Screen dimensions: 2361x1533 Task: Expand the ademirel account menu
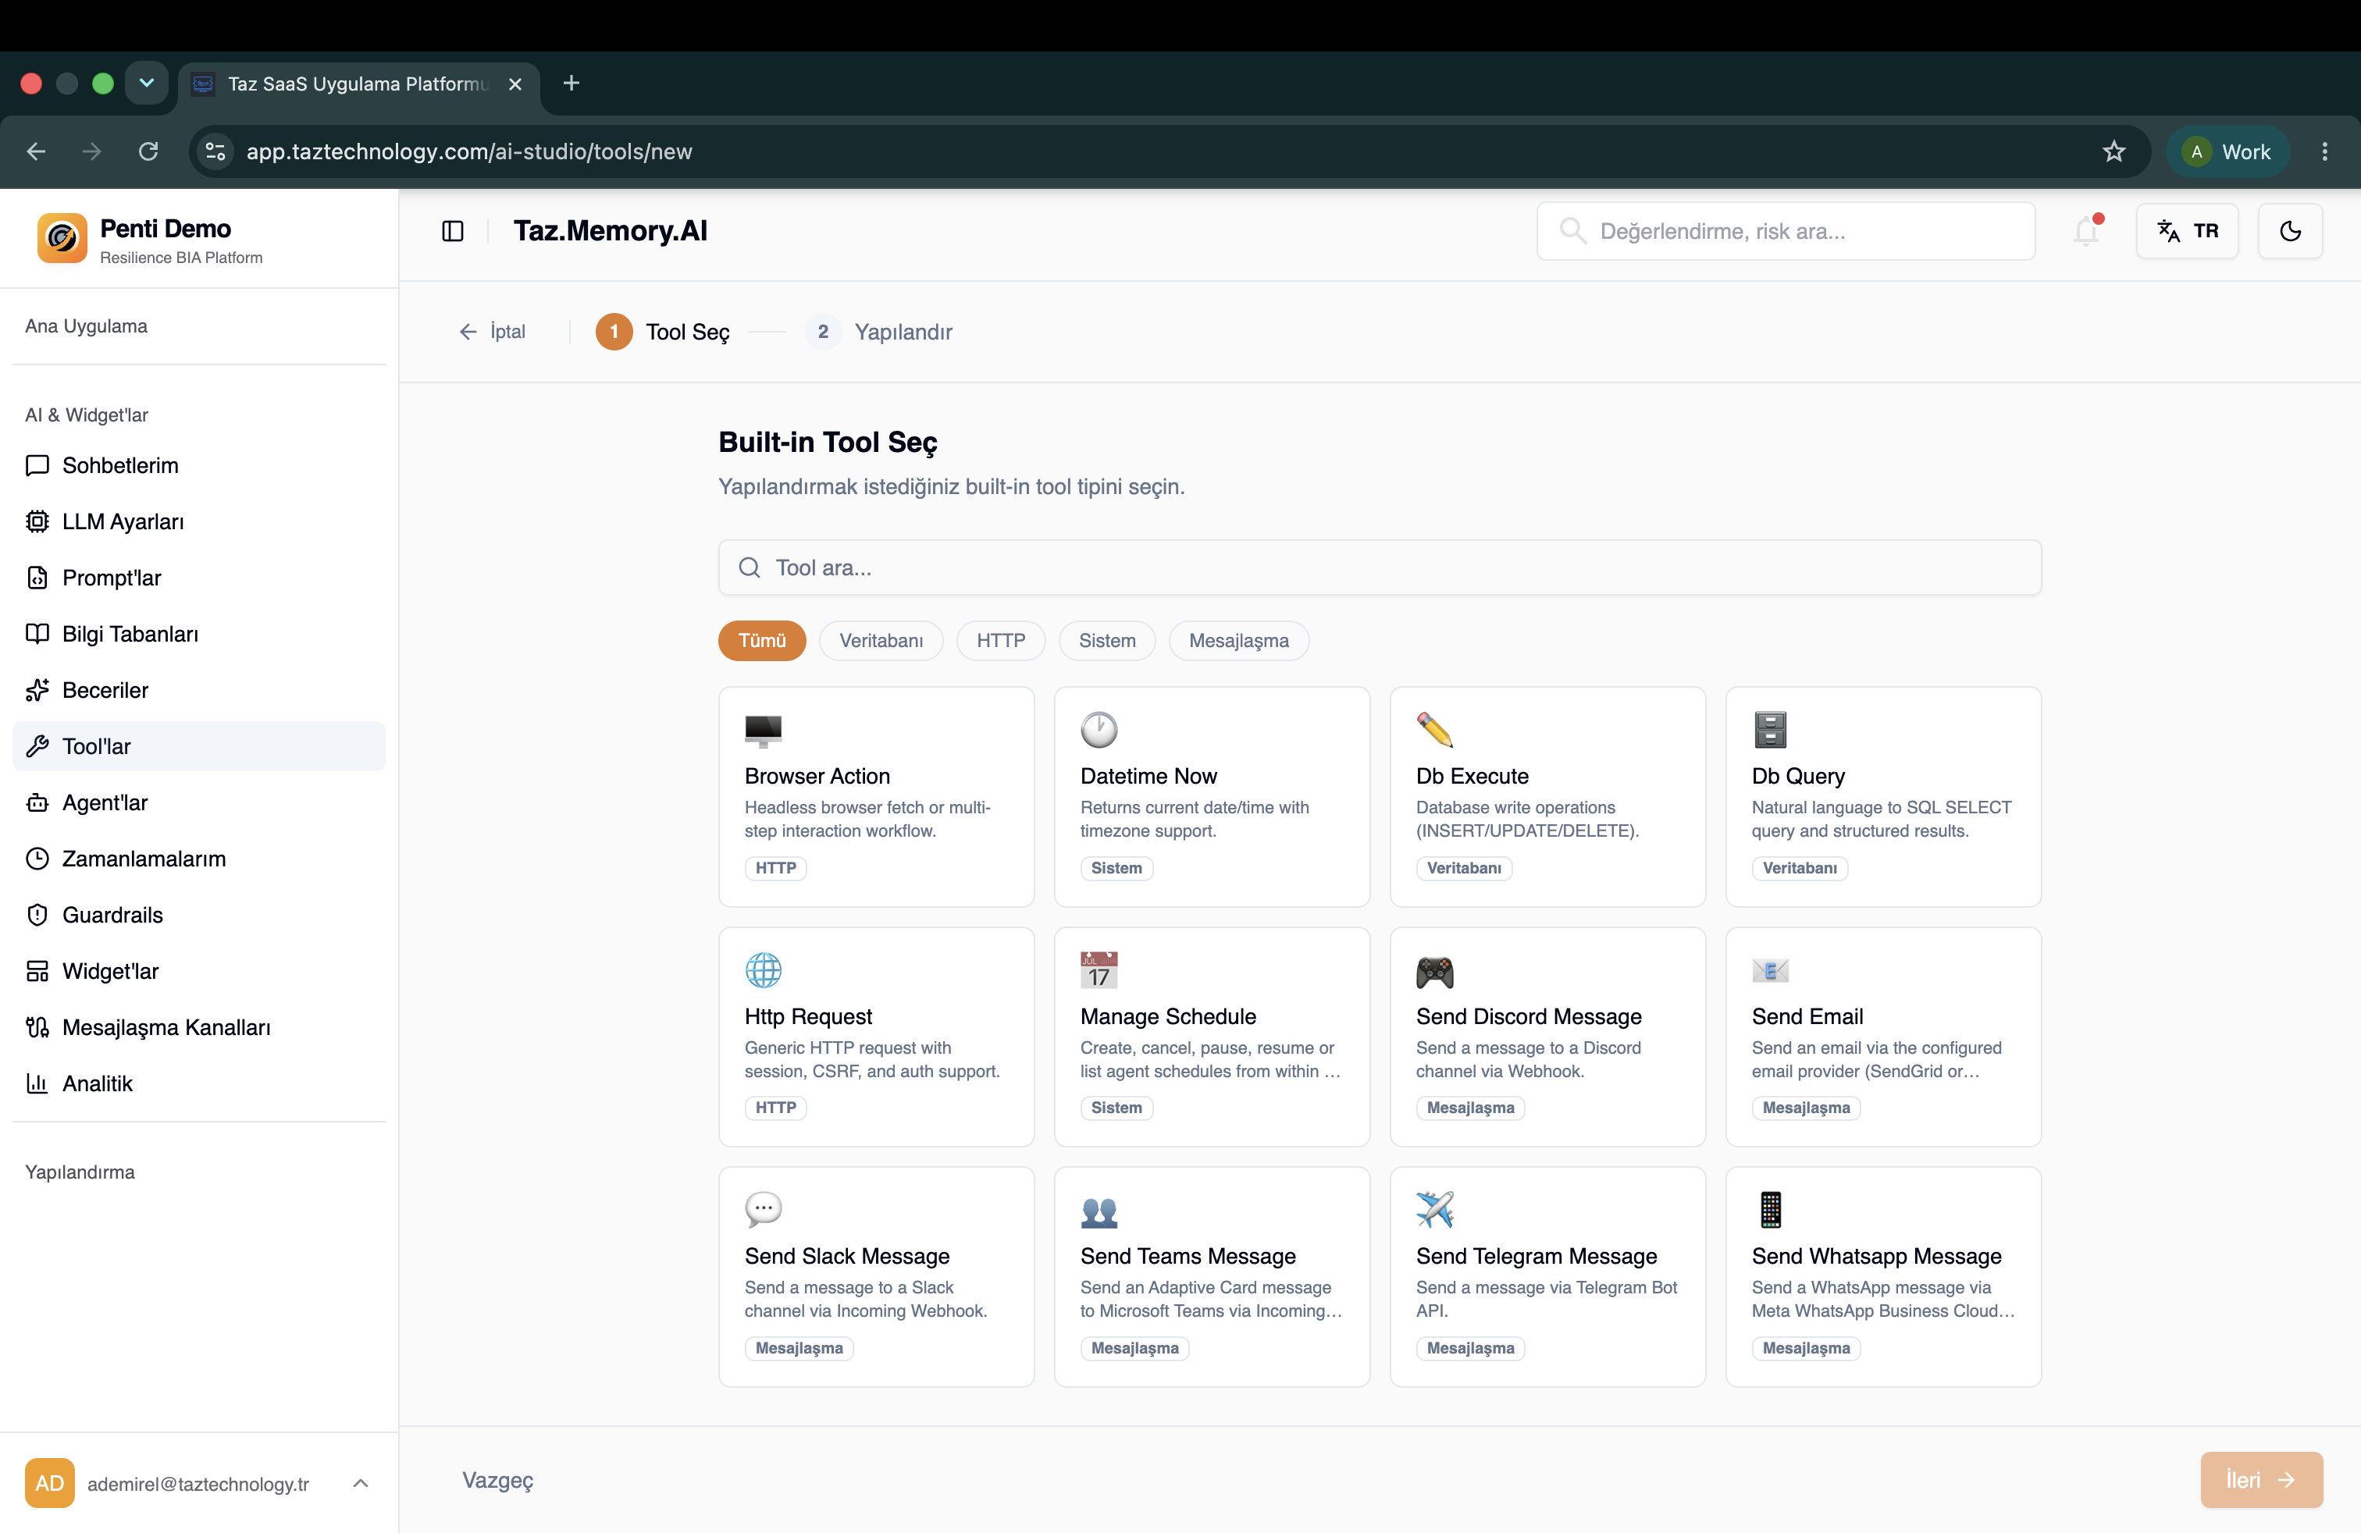coord(198,1483)
